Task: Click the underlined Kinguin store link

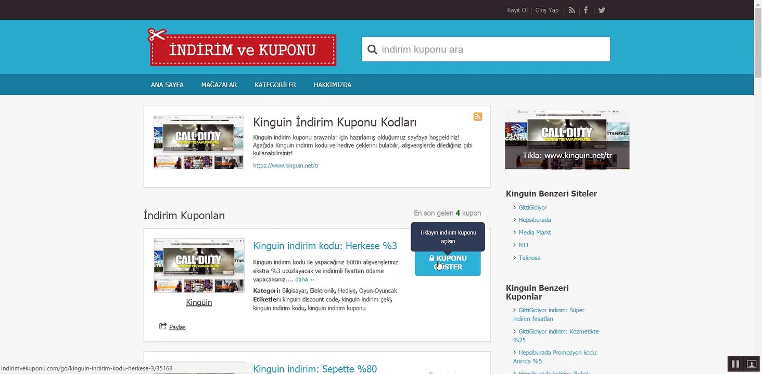Action: pyautogui.click(x=199, y=302)
